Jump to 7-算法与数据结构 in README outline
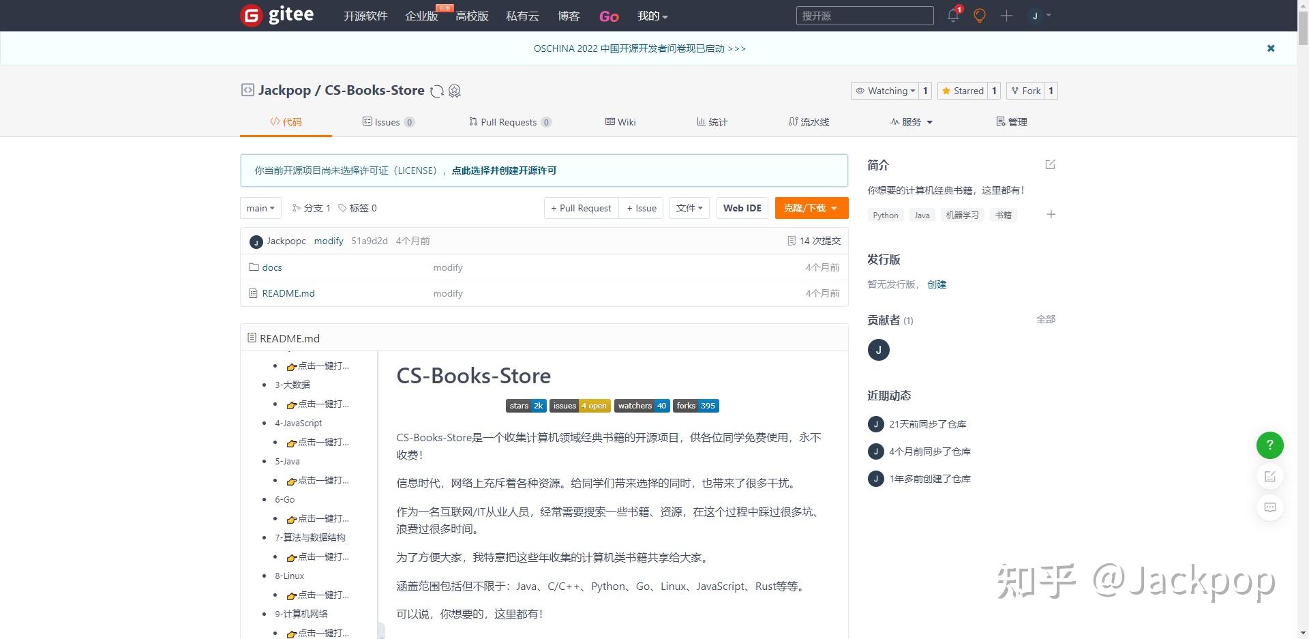This screenshot has height=639, width=1309. pyautogui.click(x=310, y=537)
